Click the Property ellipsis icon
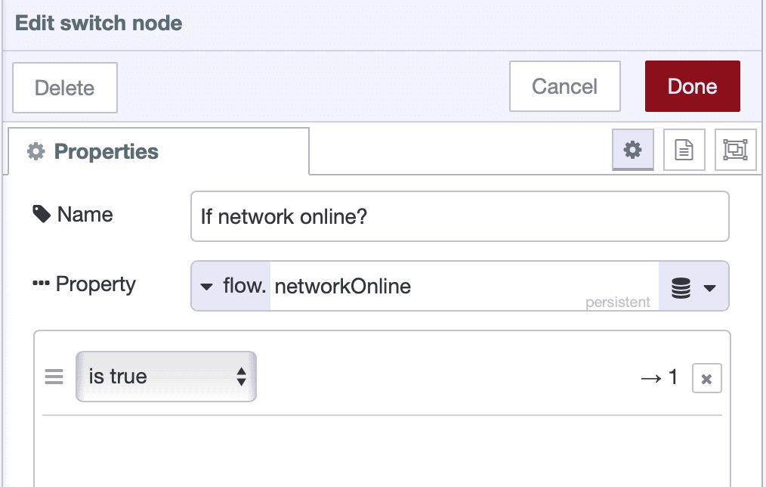The width and height of the screenshot is (766, 487). pyautogui.click(x=42, y=284)
